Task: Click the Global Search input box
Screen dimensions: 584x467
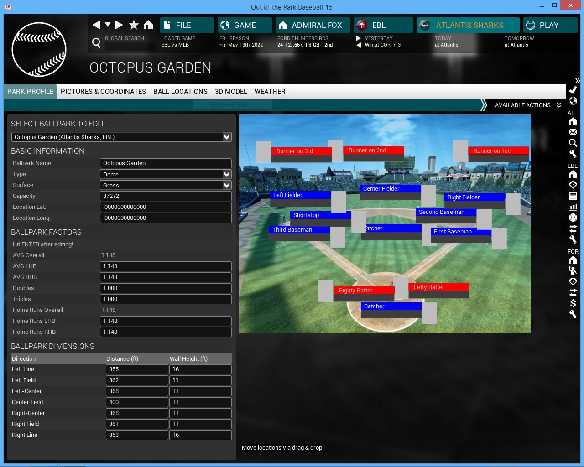Action: click(130, 46)
